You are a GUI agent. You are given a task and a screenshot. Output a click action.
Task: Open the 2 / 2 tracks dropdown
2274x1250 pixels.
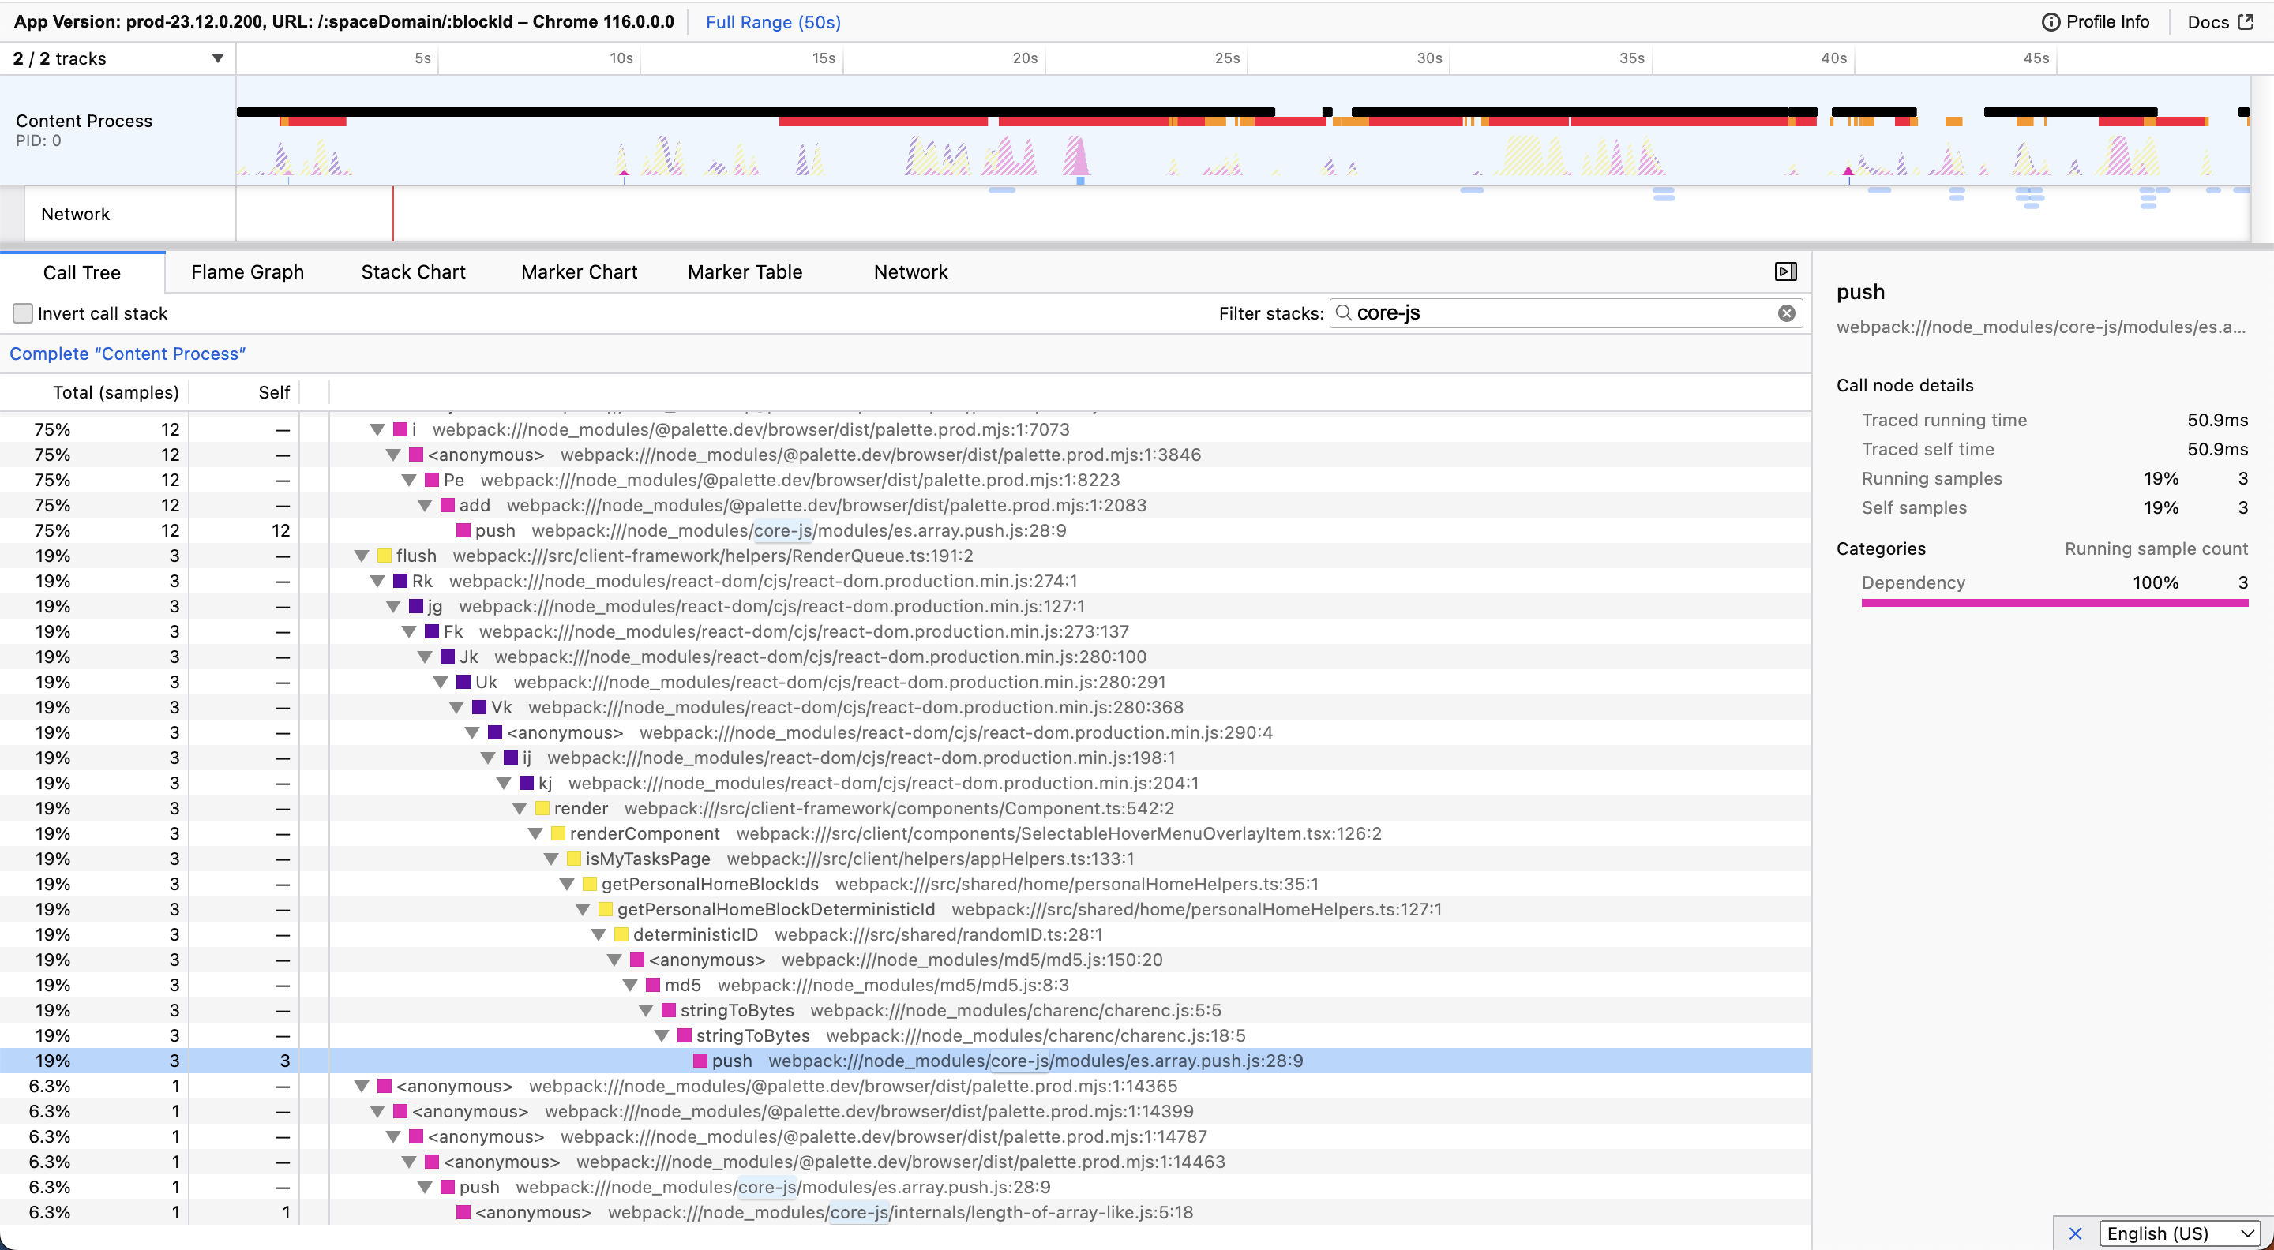coord(118,58)
